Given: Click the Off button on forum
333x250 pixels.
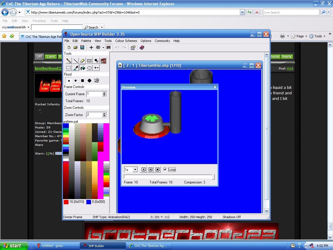Looking at the screenshot, I should click(x=39, y=56).
